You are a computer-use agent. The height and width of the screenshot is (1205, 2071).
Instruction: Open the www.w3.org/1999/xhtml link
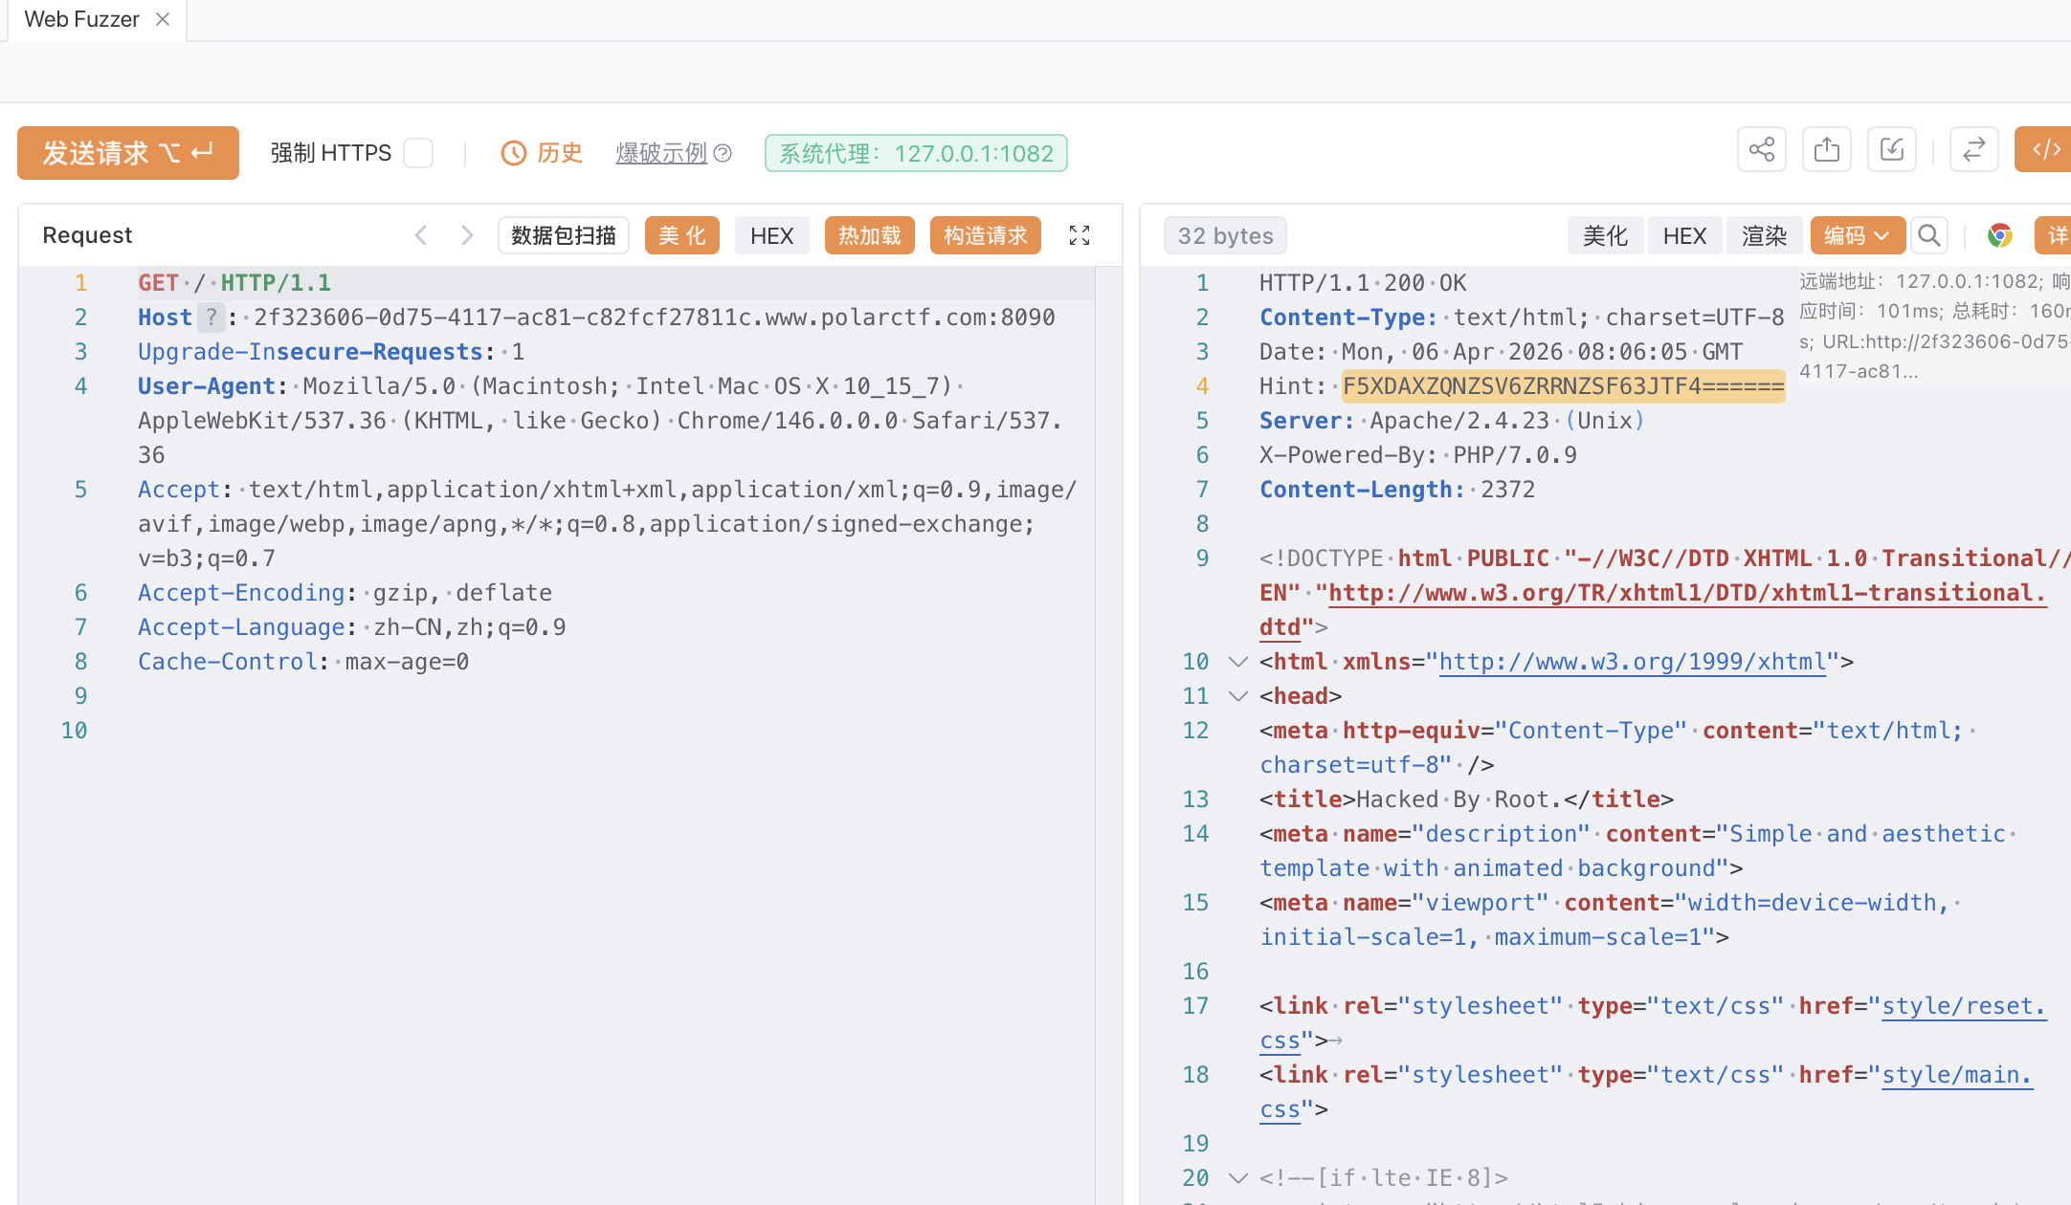tap(1633, 662)
